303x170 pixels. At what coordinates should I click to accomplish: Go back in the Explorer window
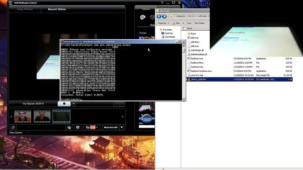(159, 17)
